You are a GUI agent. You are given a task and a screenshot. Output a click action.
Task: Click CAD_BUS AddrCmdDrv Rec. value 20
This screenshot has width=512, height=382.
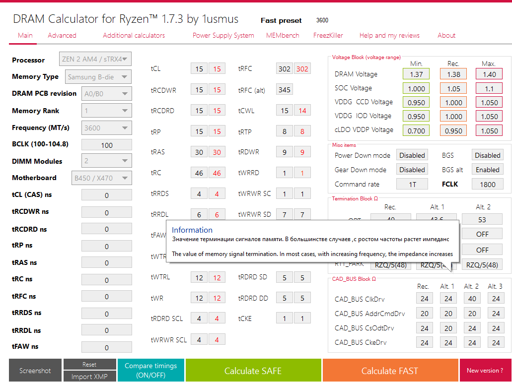pos(425,313)
